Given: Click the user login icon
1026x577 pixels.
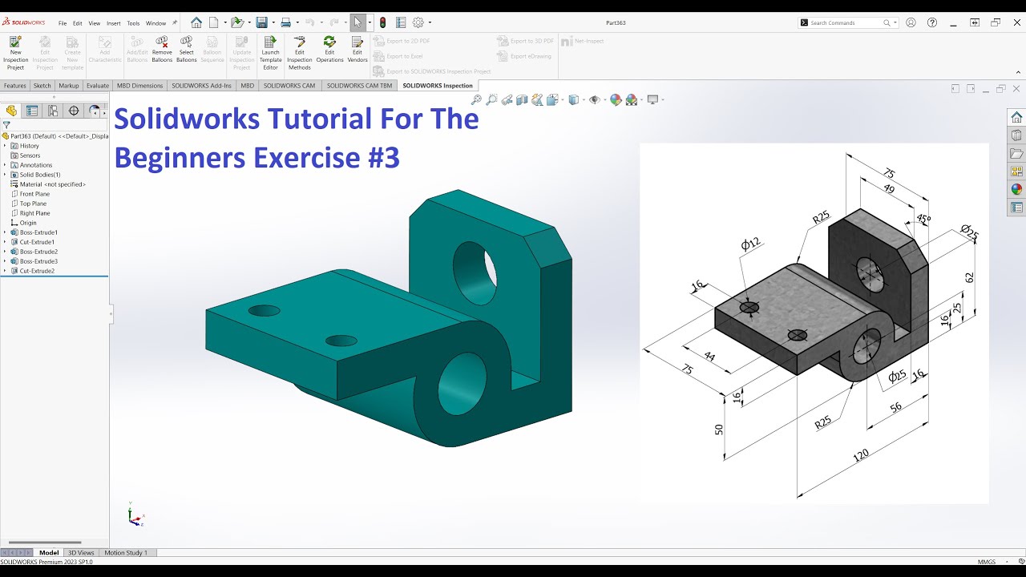Looking at the screenshot, I should pyautogui.click(x=911, y=22).
